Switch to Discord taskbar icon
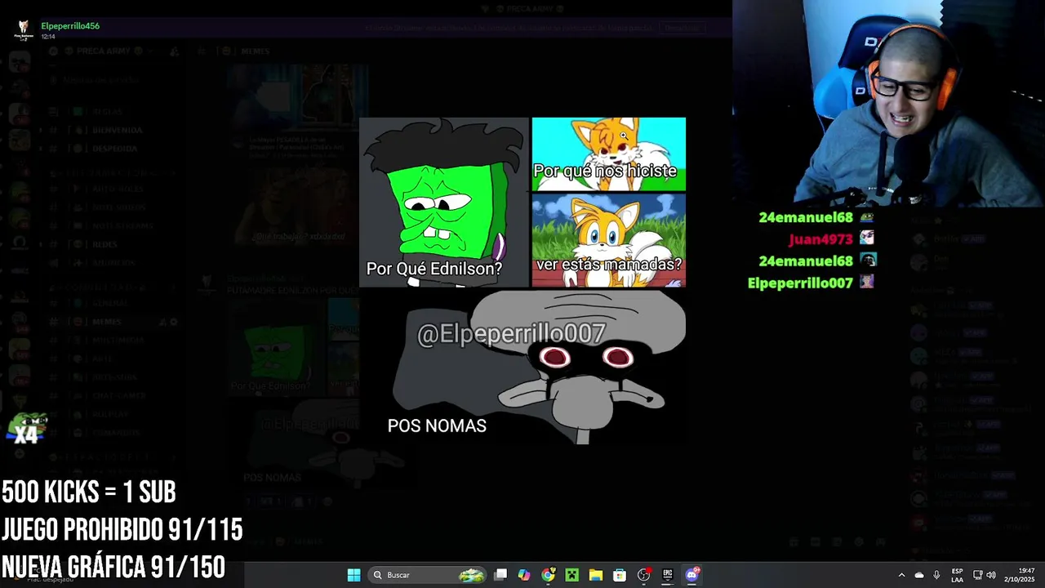This screenshot has height=588, width=1045. pyautogui.click(x=692, y=575)
